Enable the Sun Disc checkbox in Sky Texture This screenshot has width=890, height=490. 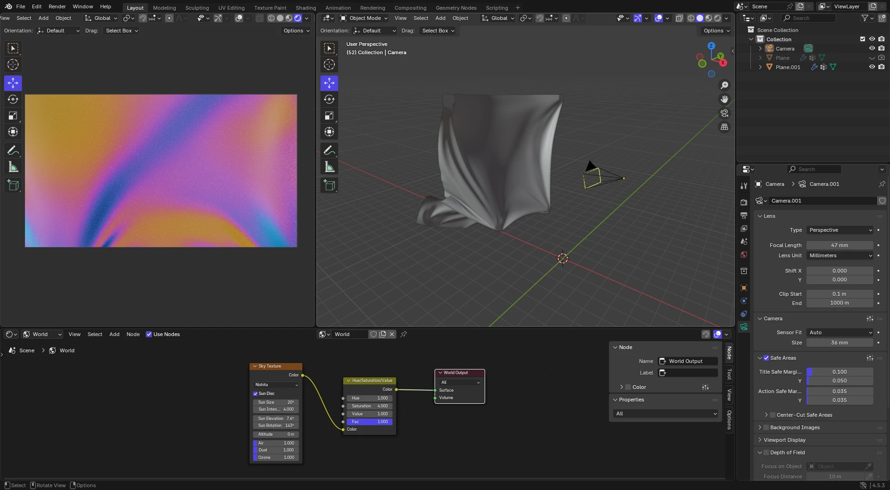[256, 393]
